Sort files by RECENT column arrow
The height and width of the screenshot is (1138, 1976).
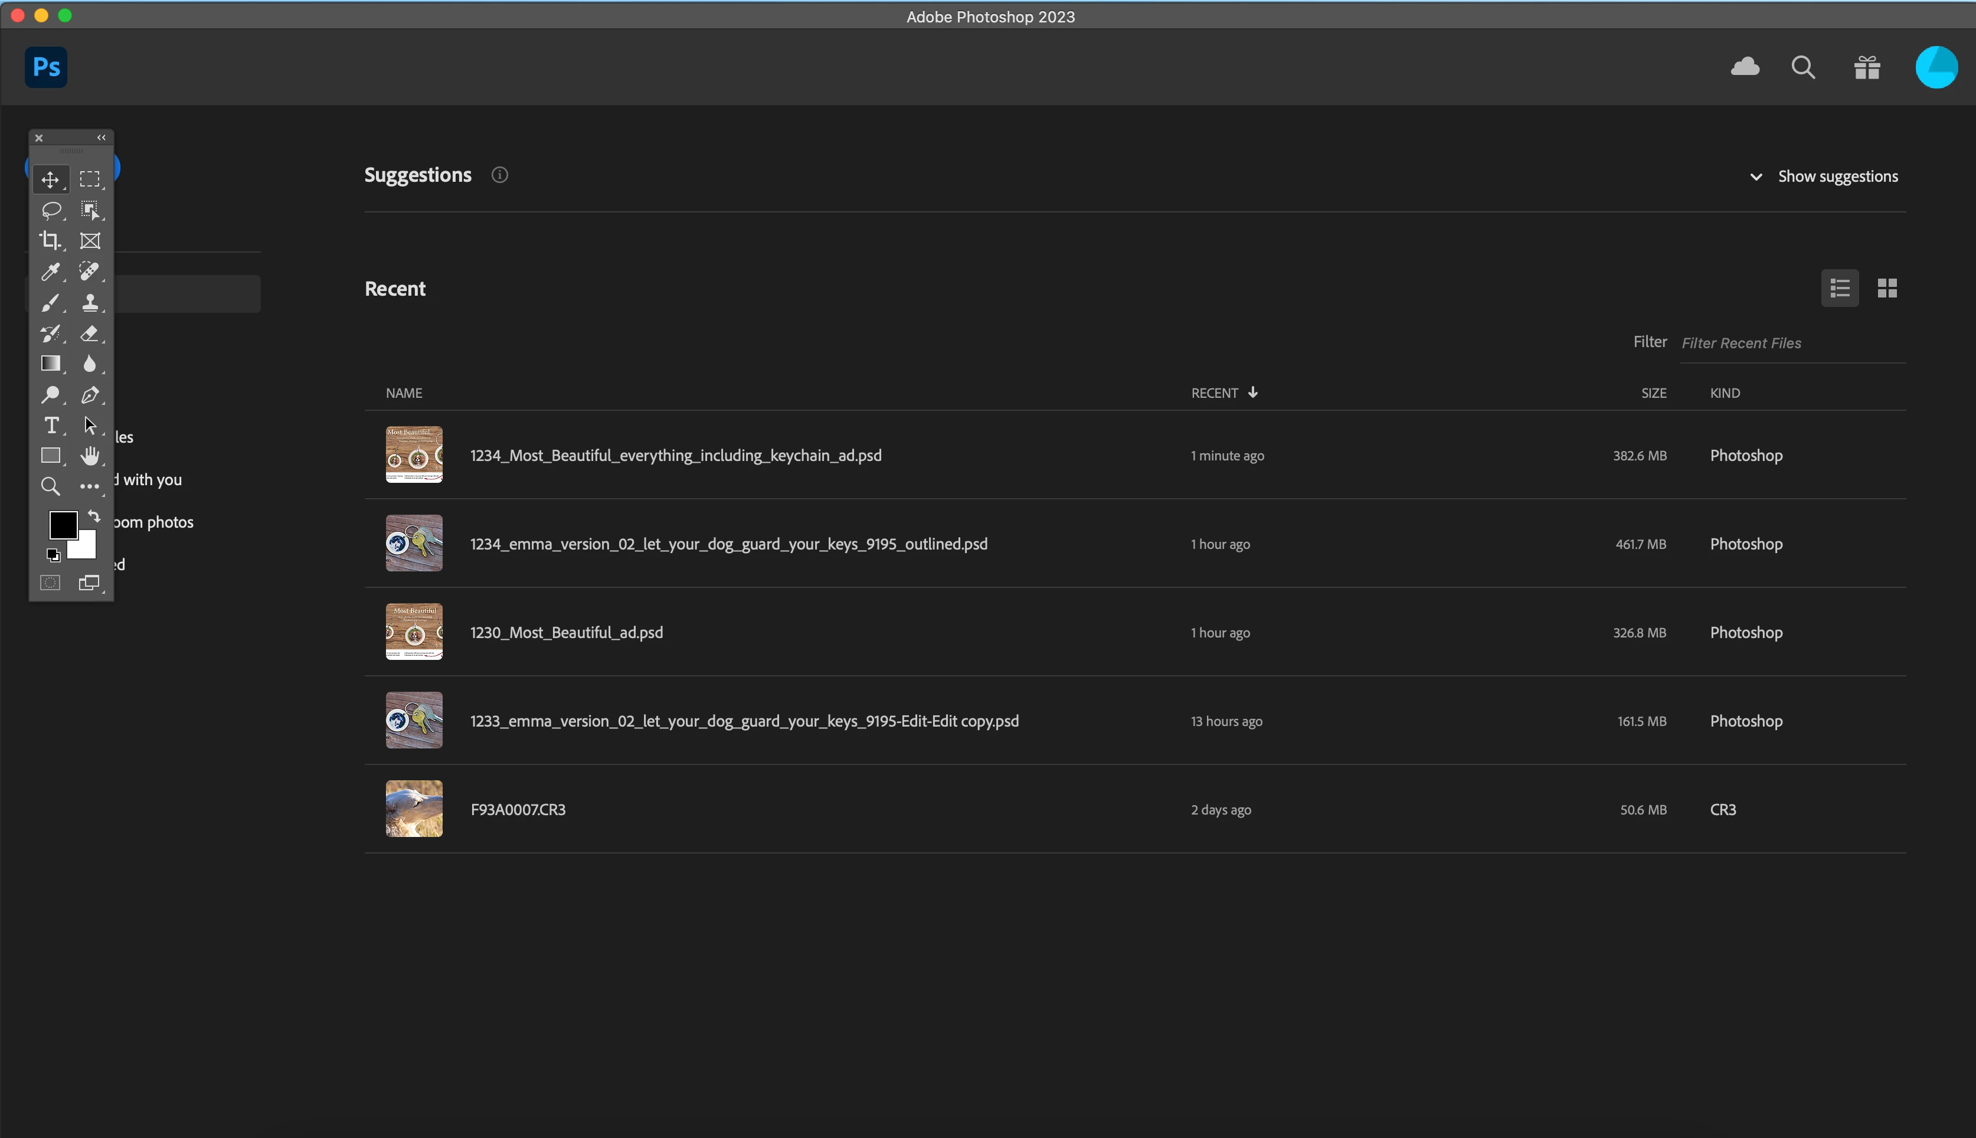[1252, 393]
